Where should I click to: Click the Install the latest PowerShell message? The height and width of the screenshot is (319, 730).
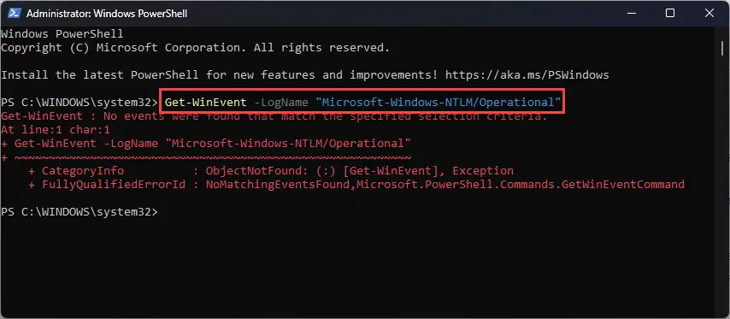pyautogui.click(x=305, y=75)
